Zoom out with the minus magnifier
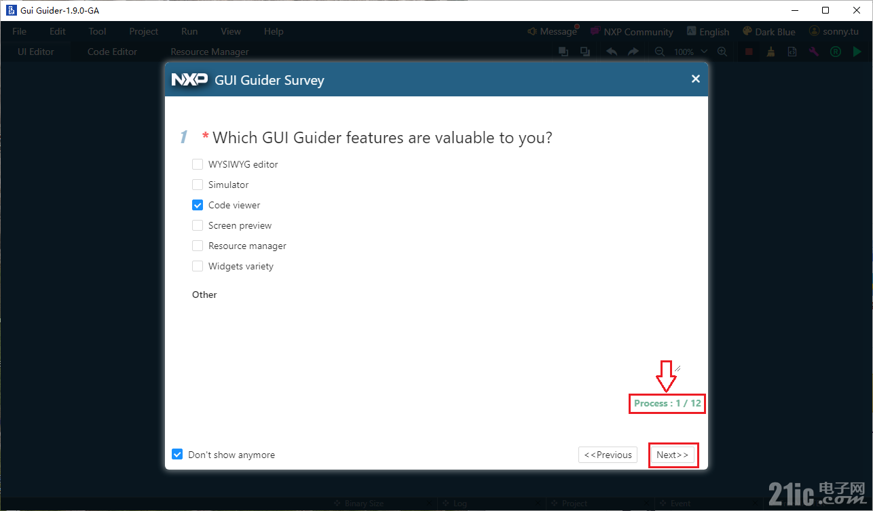Viewport: 873px width, 511px height. [659, 52]
